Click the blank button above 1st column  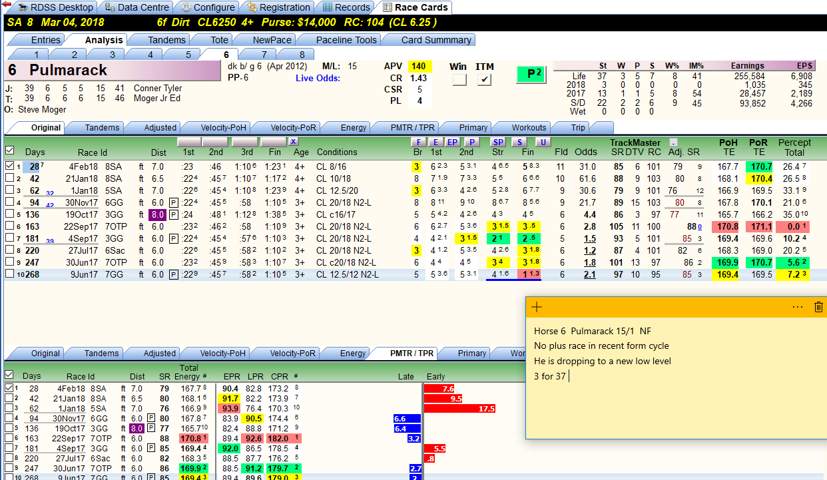188,142
